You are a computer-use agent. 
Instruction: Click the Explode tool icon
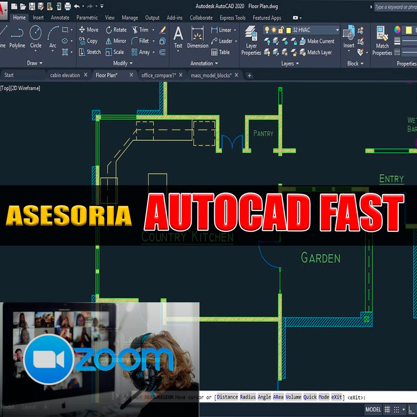click(x=162, y=41)
